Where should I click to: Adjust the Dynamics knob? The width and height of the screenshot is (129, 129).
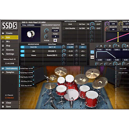point(107,24)
